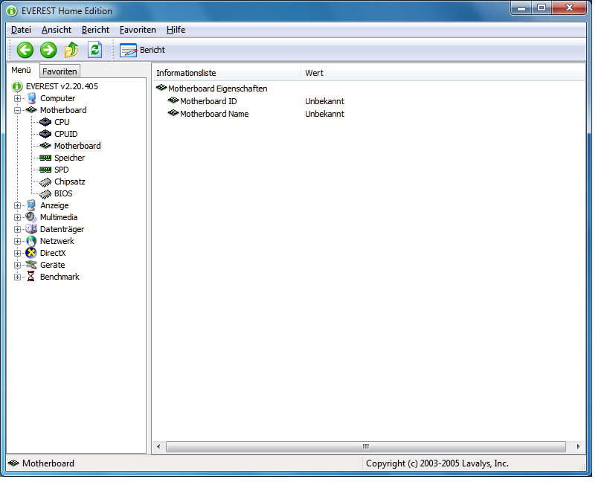Select the Multimedia speaker icon
The width and height of the screenshot is (613, 488).
31,217
